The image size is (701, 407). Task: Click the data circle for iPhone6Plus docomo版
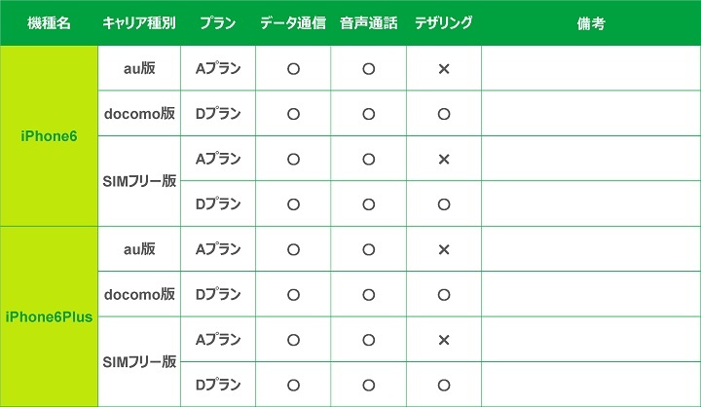293,294
